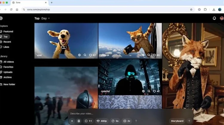224x125 pixels.
Task: Click remix icon on dog video card
Action: click(79, 55)
